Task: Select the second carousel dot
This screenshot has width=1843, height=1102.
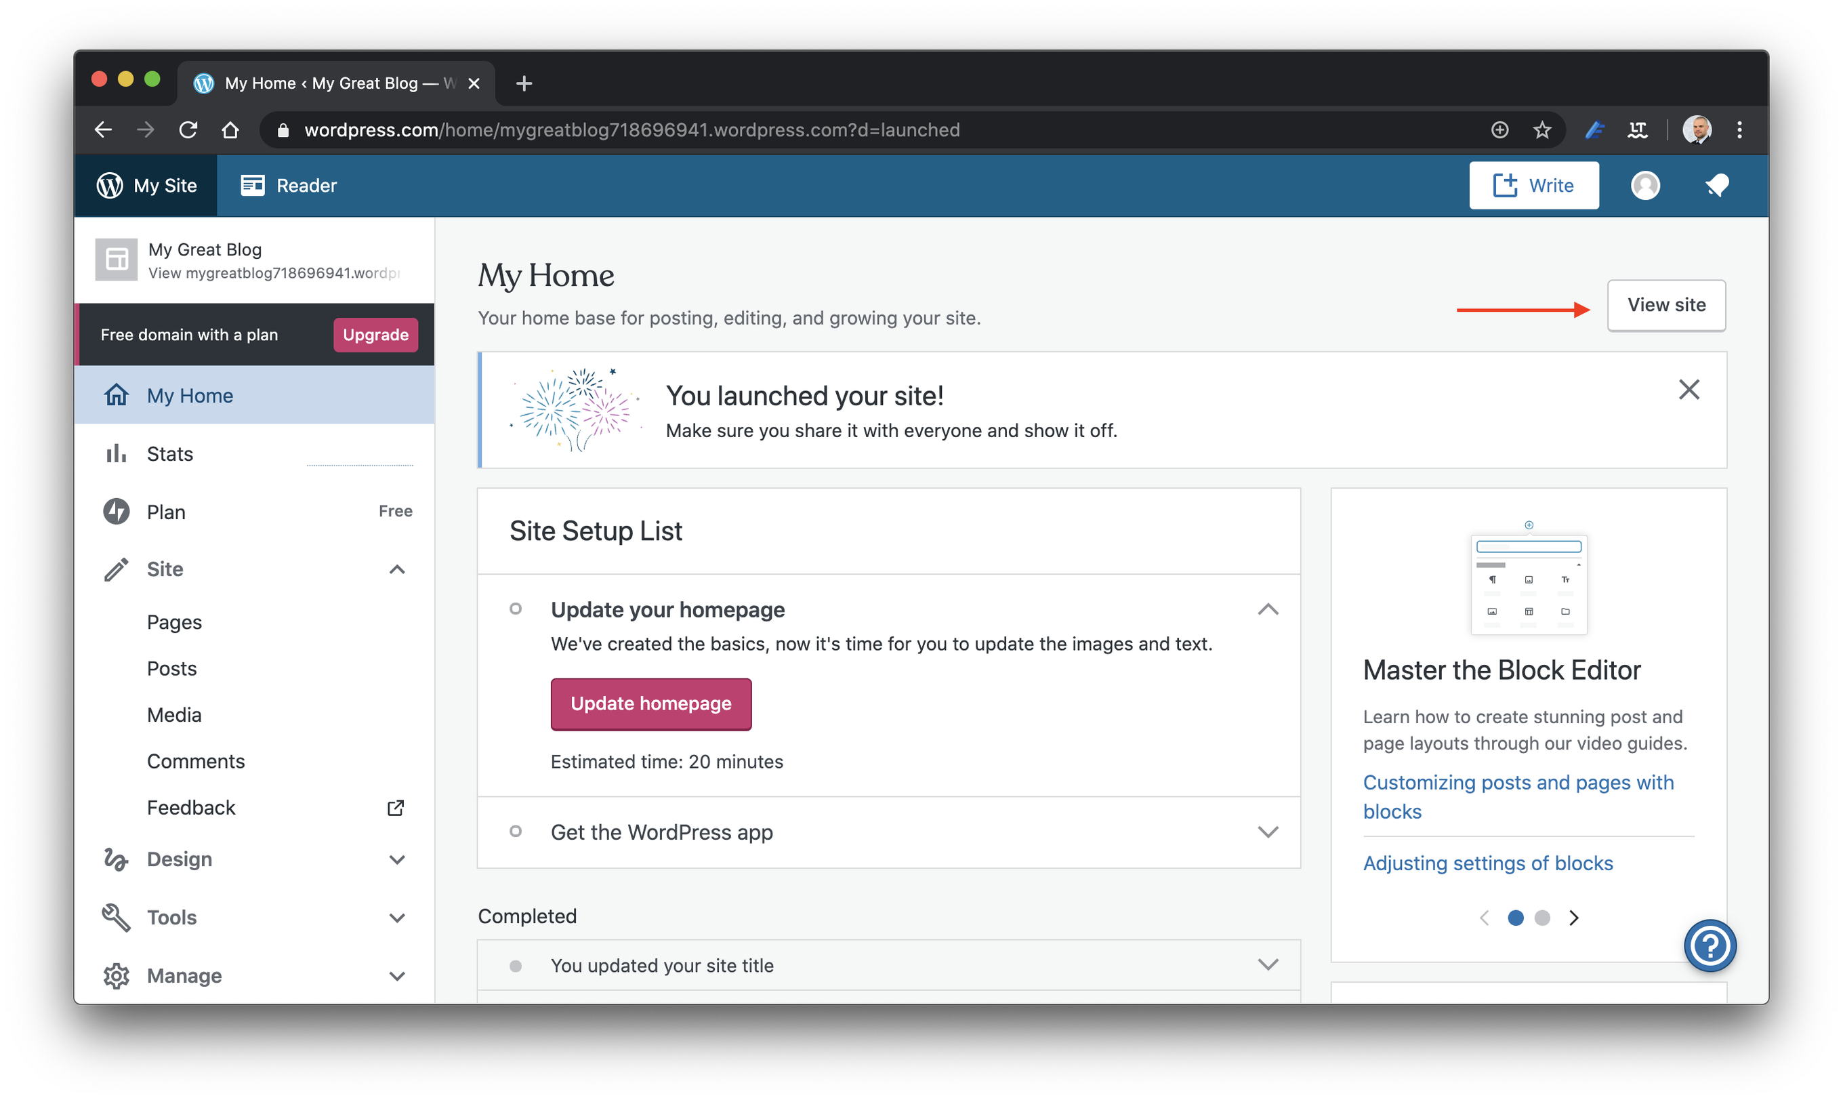Action: [1541, 918]
